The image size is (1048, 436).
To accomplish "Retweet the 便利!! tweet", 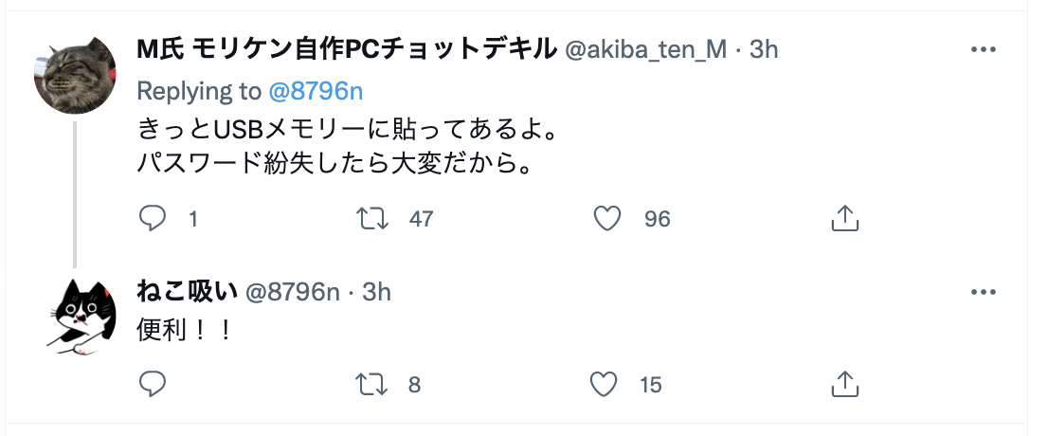I will point(370,384).
